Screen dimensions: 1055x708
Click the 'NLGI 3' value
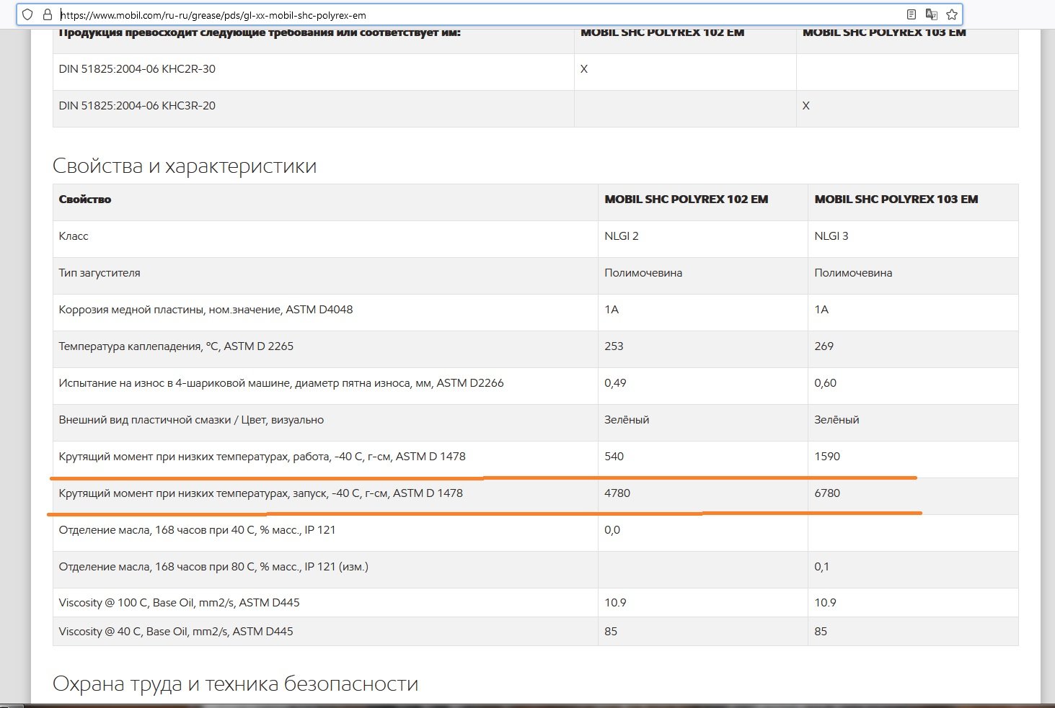[831, 236]
